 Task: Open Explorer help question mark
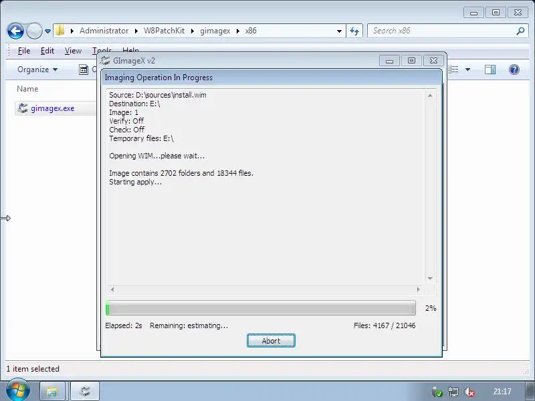(514, 70)
